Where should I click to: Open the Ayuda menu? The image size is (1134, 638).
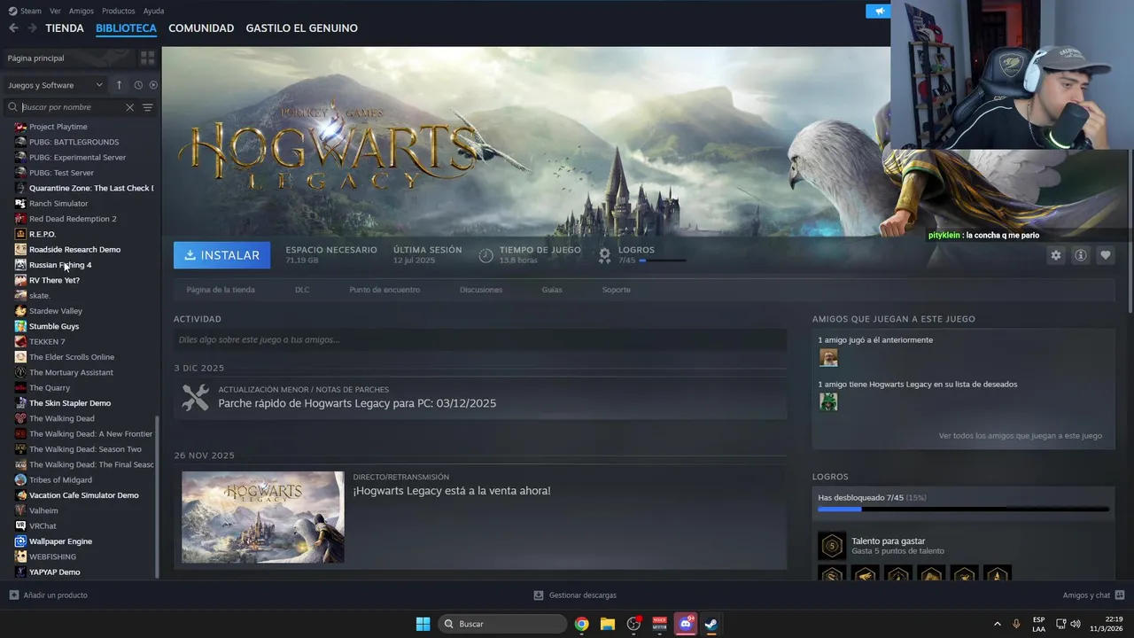point(153,11)
